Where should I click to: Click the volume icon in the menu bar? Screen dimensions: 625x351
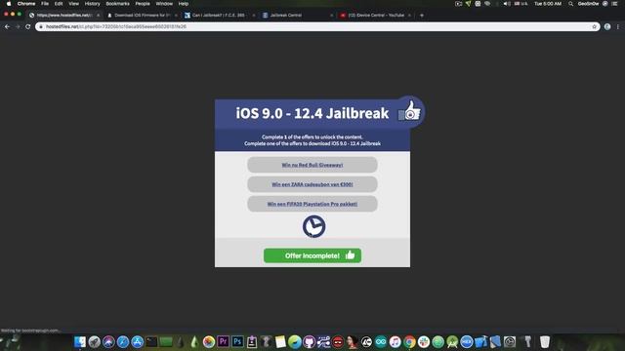pyautogui.click(x=506, y=4)
